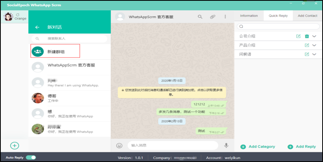
Task: Click the 产品介绍 category name
Action: tap(247, 45)
